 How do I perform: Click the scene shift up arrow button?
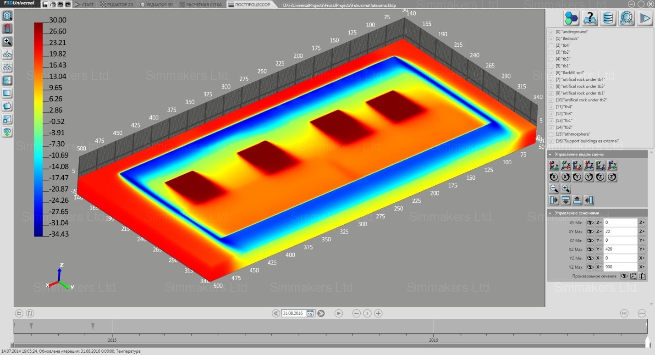tap(577, 200)
